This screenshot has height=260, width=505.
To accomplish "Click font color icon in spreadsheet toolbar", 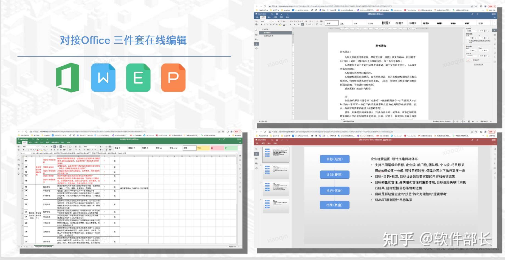I will (38, 150).
